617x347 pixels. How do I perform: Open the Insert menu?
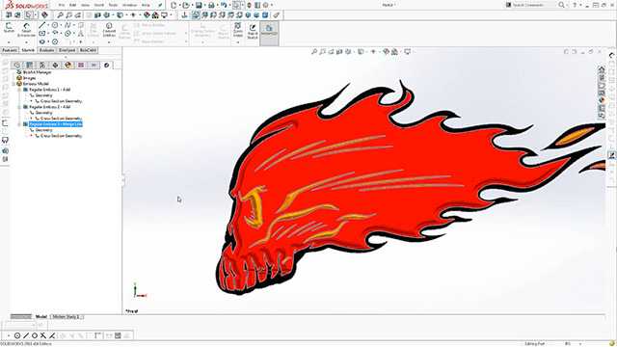tap(98, 5)
